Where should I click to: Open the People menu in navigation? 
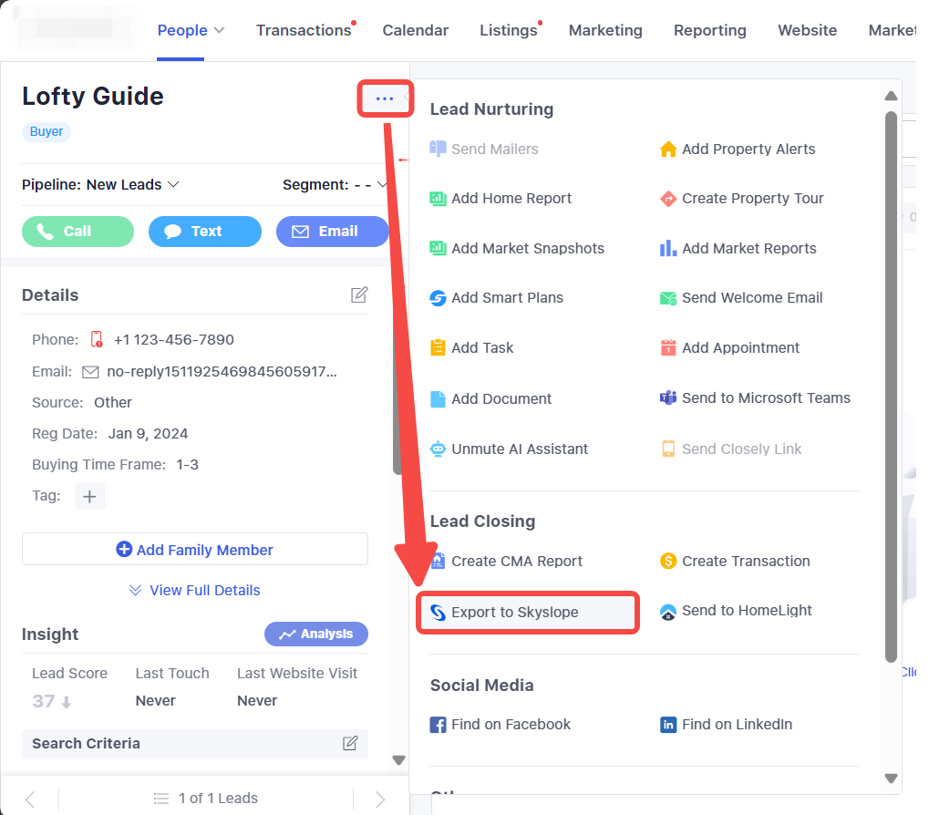191,30
